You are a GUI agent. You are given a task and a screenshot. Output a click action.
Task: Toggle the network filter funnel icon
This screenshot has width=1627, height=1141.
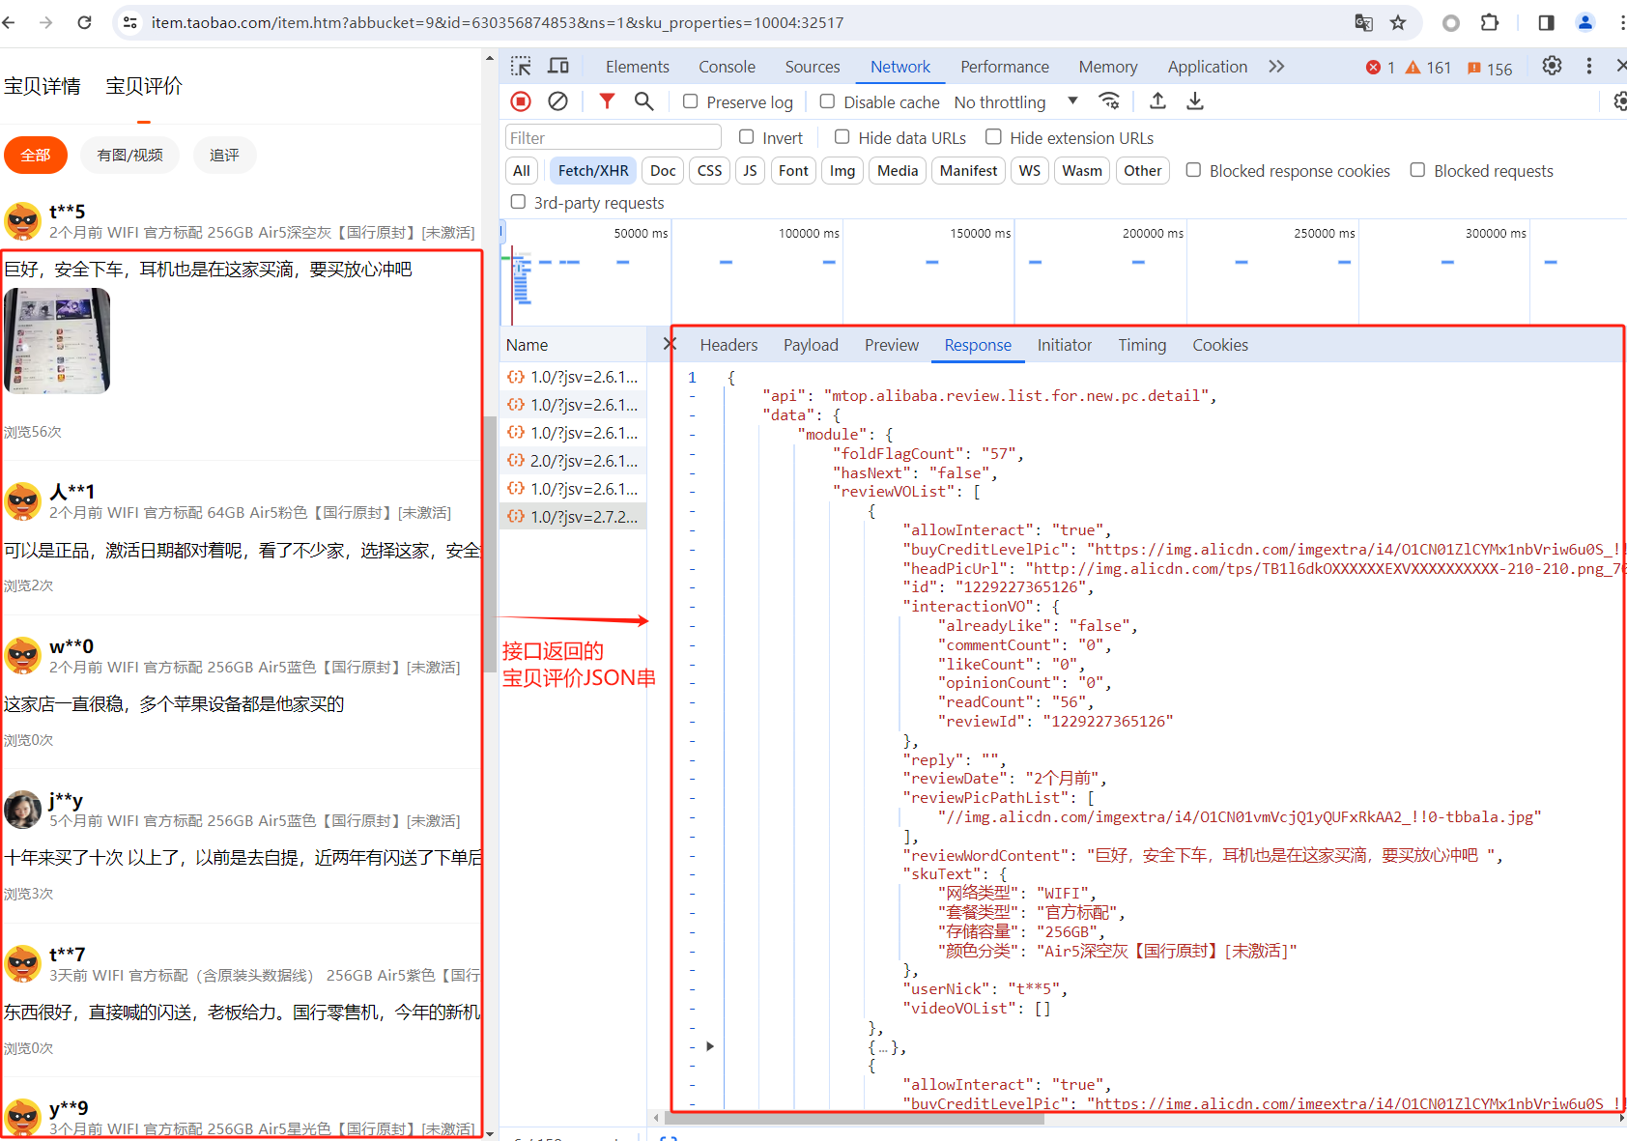[x=607, y=101]
